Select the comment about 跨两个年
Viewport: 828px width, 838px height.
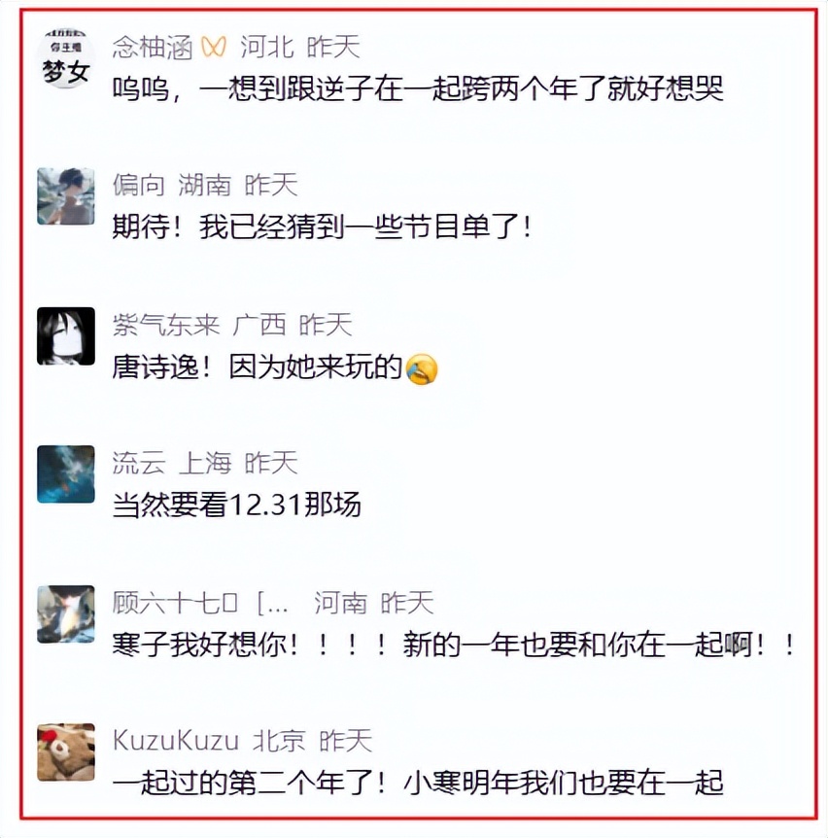pos(418,88)
